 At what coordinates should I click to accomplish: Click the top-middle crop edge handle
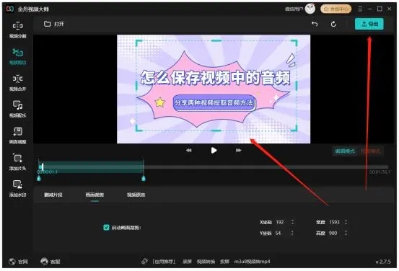click(216, 40)
